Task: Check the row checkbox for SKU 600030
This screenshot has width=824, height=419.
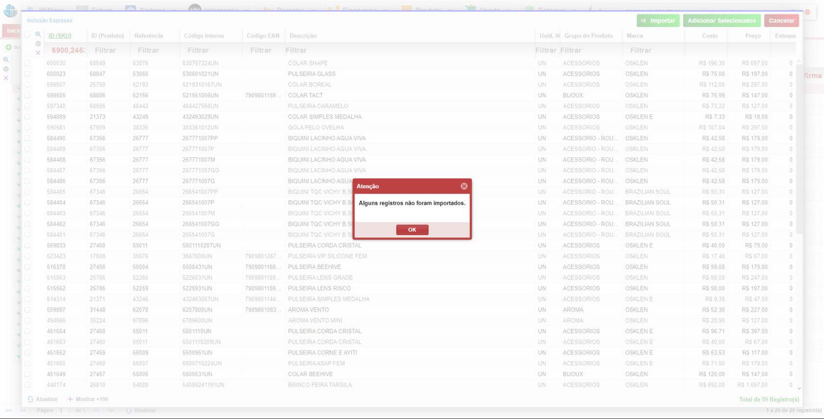Action: coord(27,63)
